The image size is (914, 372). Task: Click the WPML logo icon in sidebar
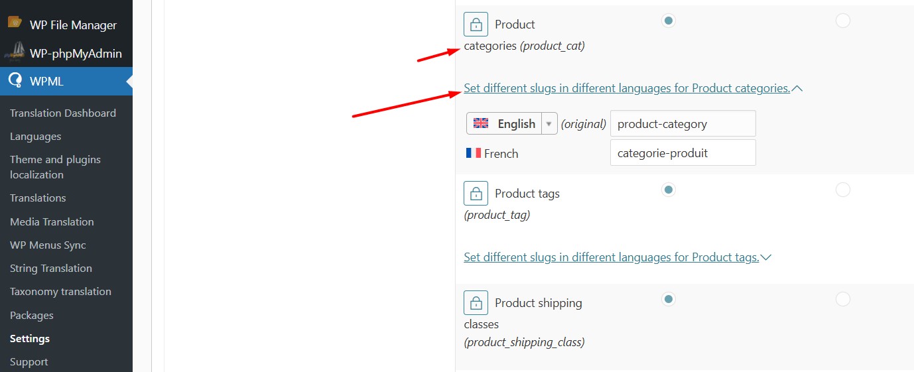tap(15, 81)
